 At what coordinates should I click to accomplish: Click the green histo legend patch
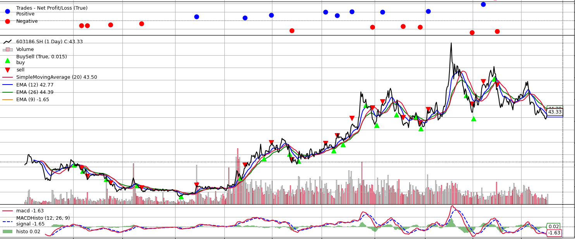(x=7, y=231)
